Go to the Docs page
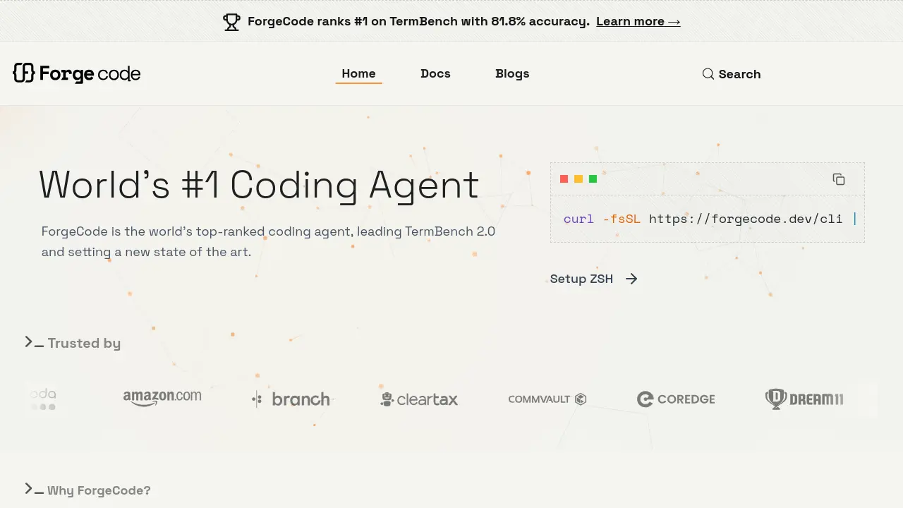This screenshot has height=508, width=903. click(x=435, y=73)
